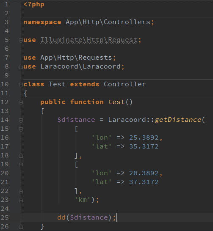213x231 pixels.
Task: Click the function keyword on line 12
Action: pyautogui.click(x=87, y=102)
